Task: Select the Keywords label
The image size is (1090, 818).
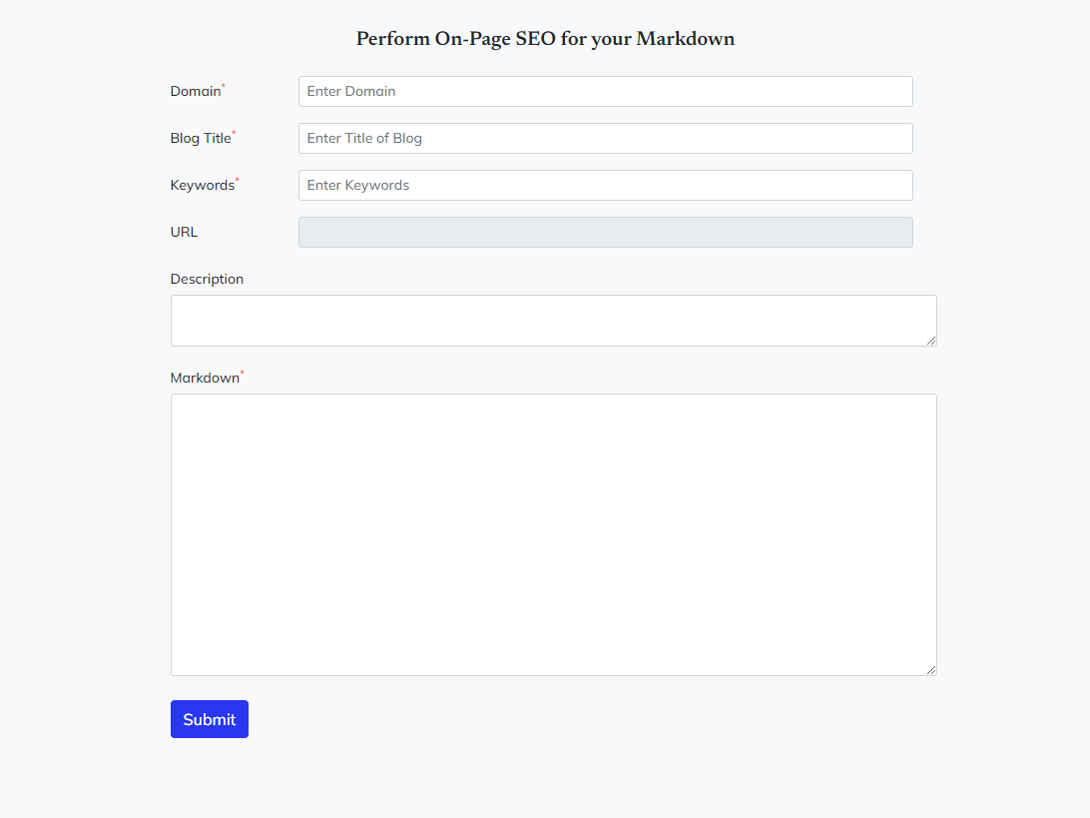Action: (203, 186)
